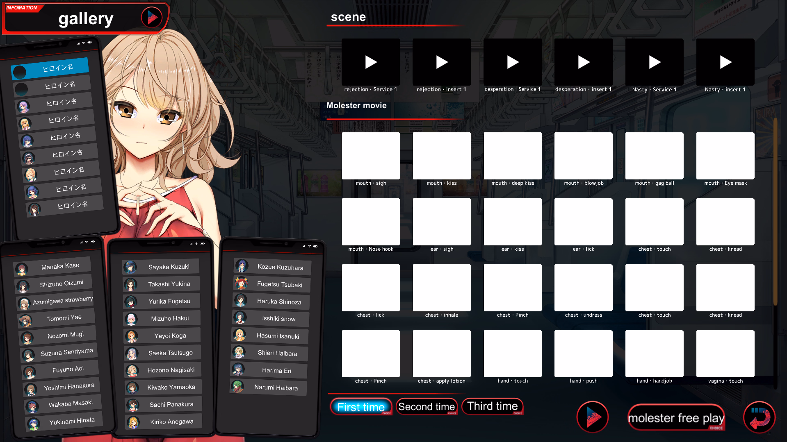The image size is (787, 442).
Task: Open the free play mode button
Action: (676, 418)
